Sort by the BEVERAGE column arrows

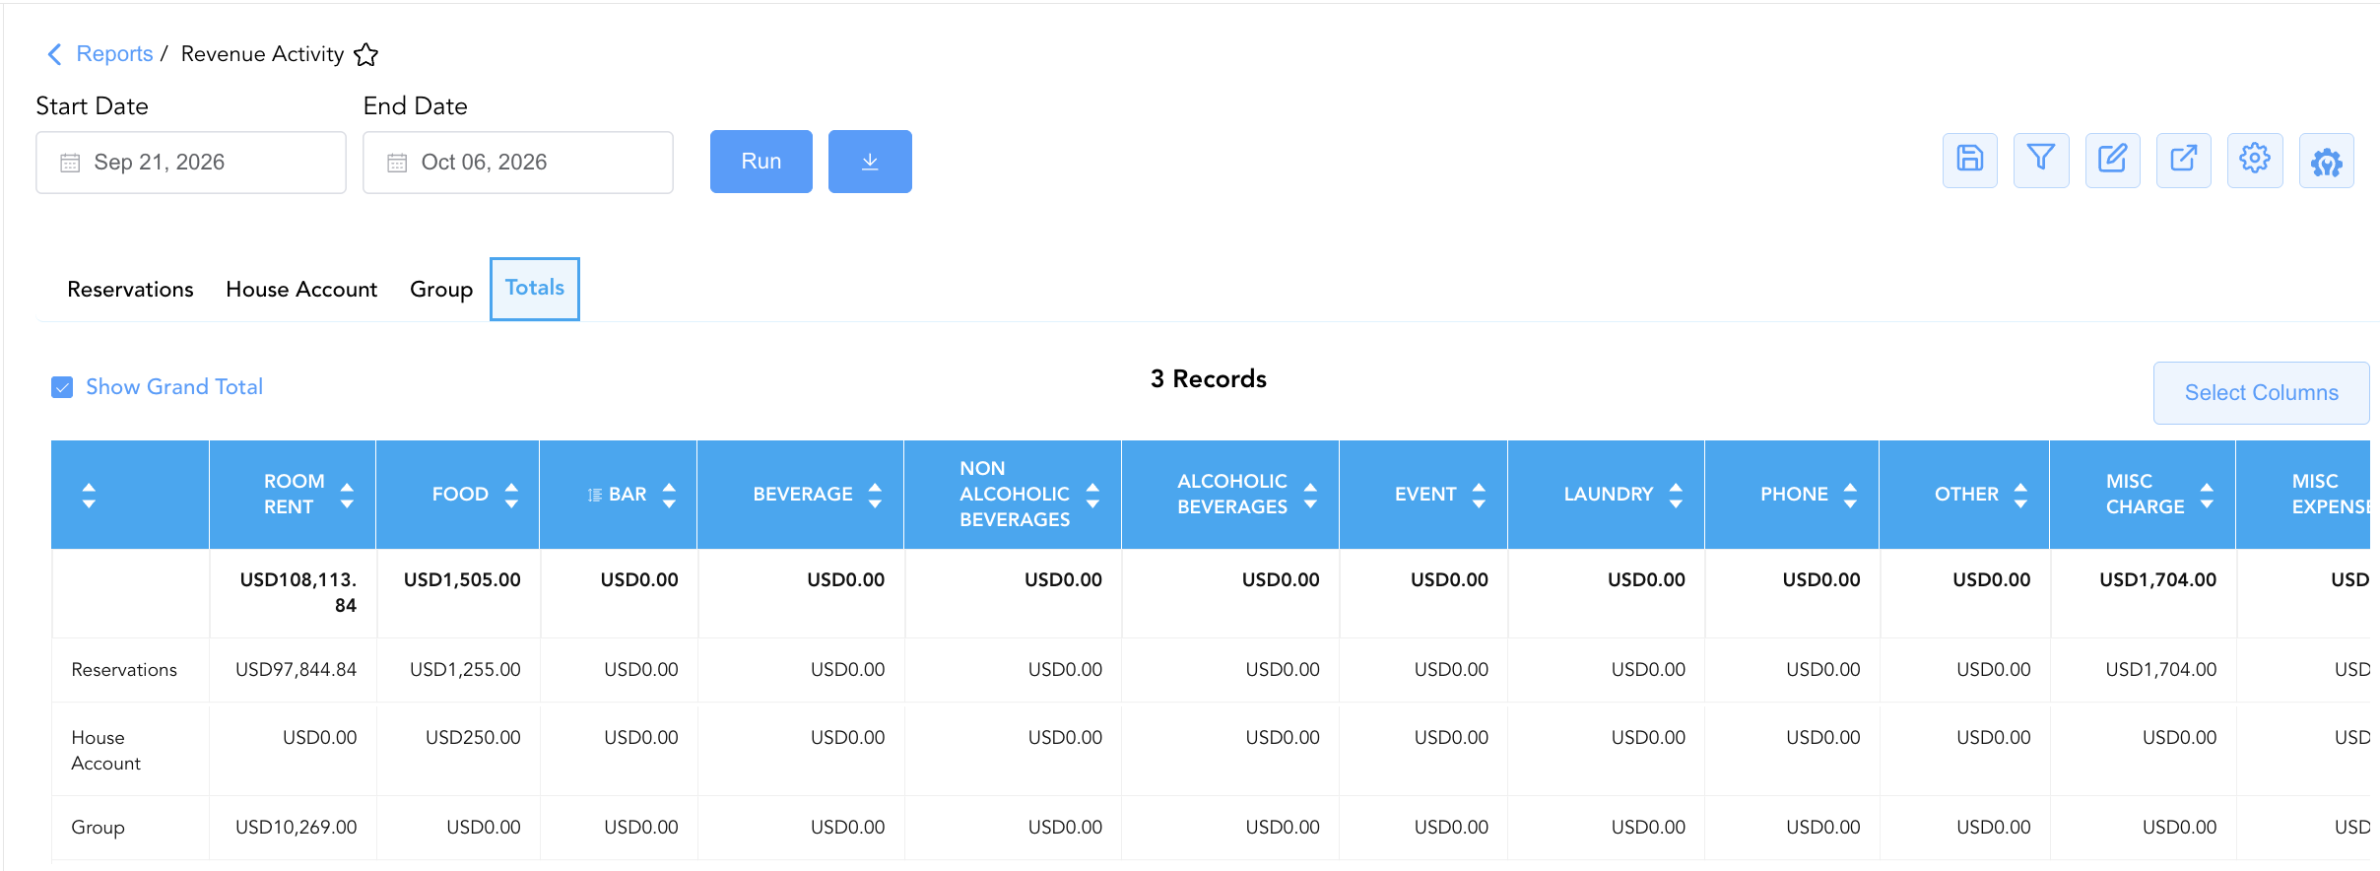pos(875,495)
